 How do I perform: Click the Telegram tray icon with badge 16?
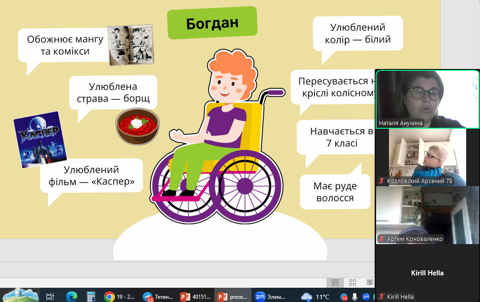(344, 297)
